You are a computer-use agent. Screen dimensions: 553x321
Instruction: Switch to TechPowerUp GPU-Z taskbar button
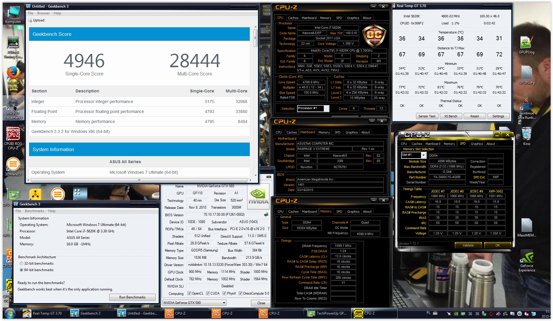click(327, 313)
